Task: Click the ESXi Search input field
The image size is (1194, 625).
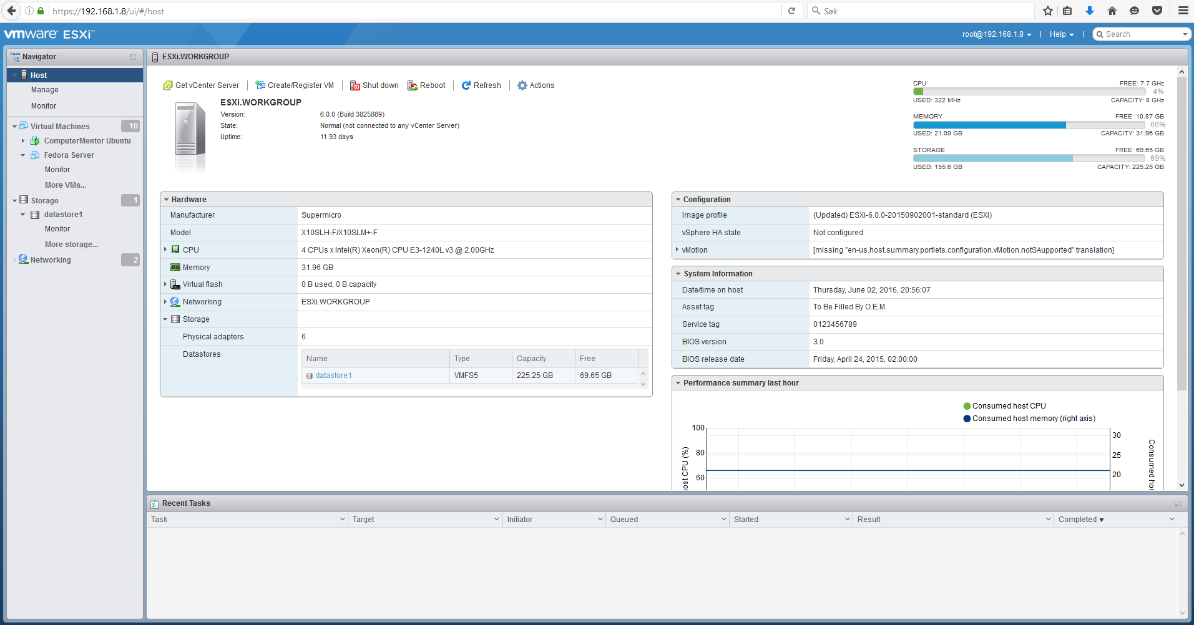Action: pos(1142,34)
